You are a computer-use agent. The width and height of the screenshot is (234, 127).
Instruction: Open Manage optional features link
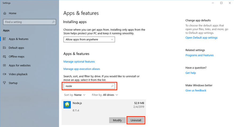click(79, 62)
